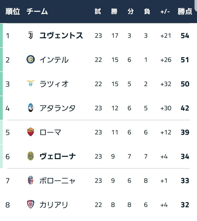
Task: Sort by the 順位 column header
Action: tap(13, 12)
